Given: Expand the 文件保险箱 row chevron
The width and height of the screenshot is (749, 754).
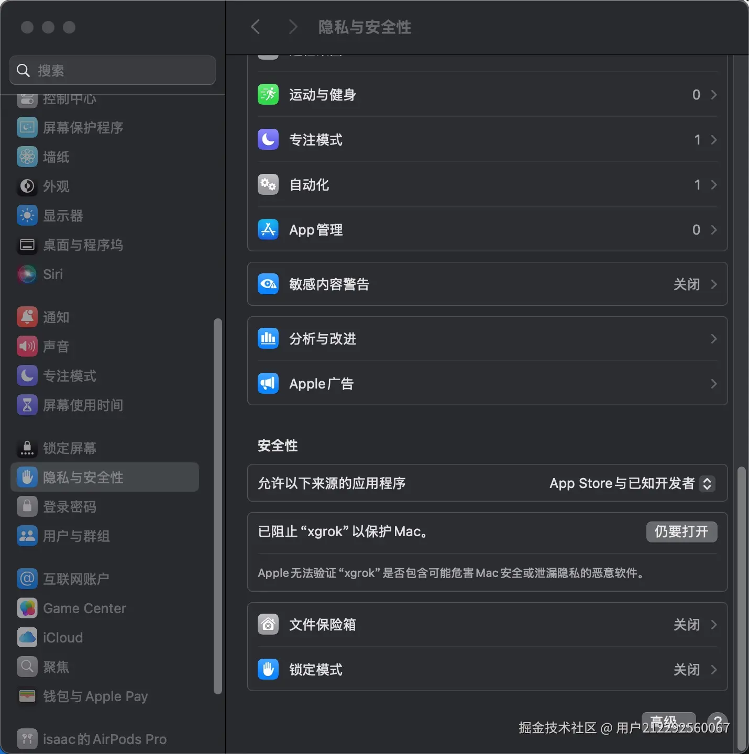Looking at the screenshot, I should point(713,624).
